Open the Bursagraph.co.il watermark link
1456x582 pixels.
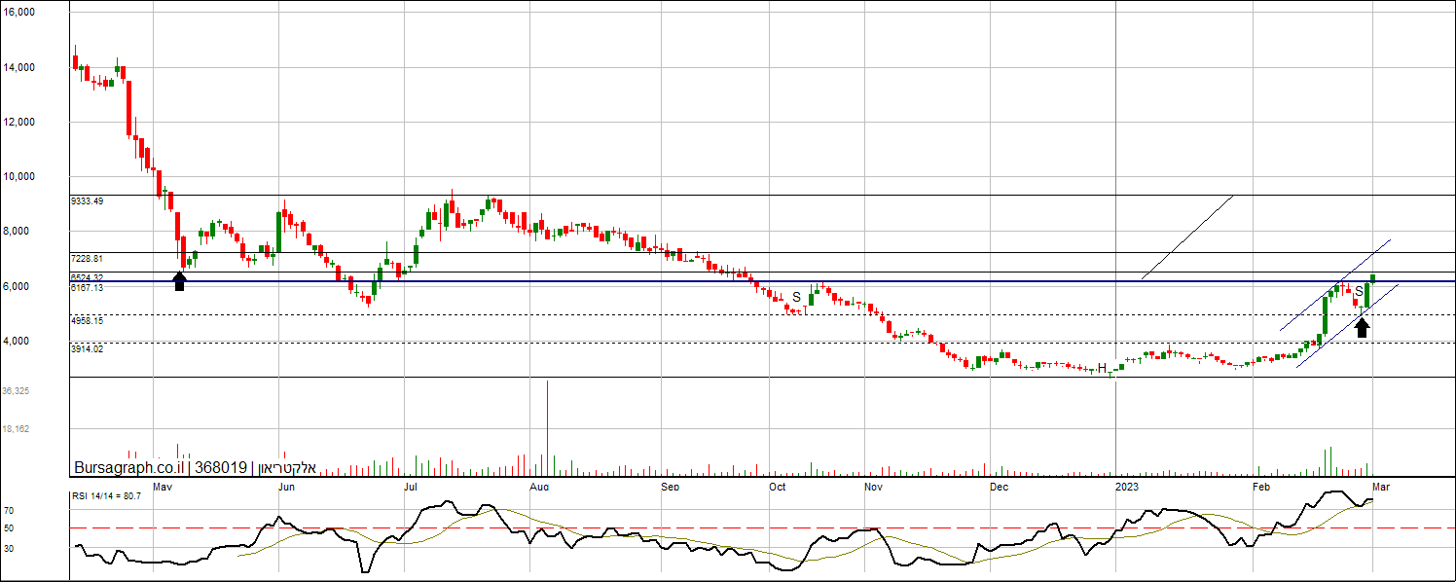(131, 467)
